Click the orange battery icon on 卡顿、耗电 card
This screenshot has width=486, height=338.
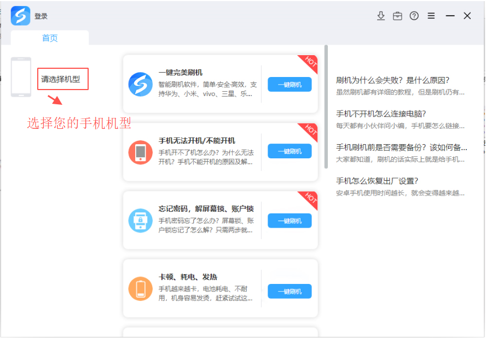click(x=140, y=289)
